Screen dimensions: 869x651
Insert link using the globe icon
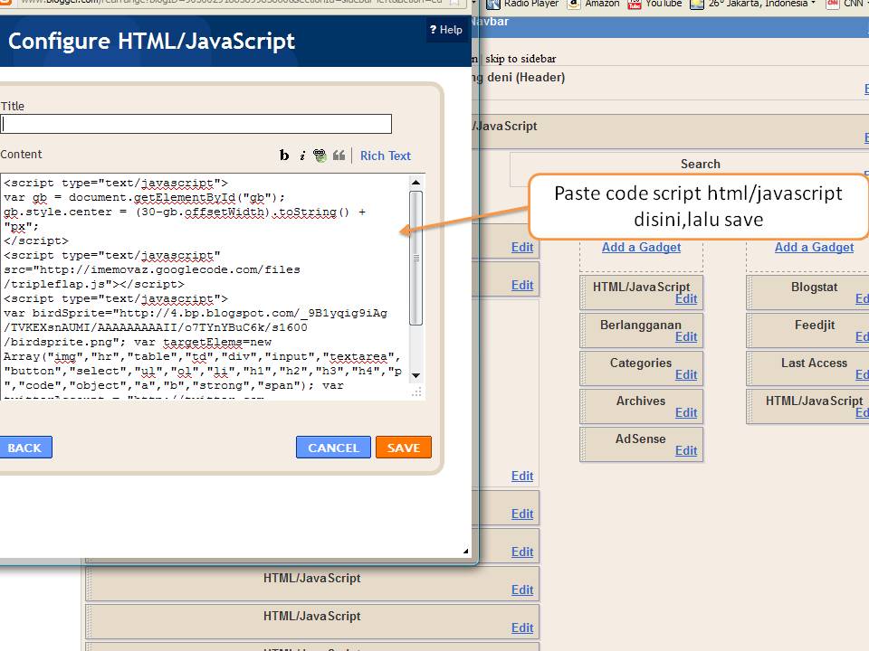coord(320,156)
